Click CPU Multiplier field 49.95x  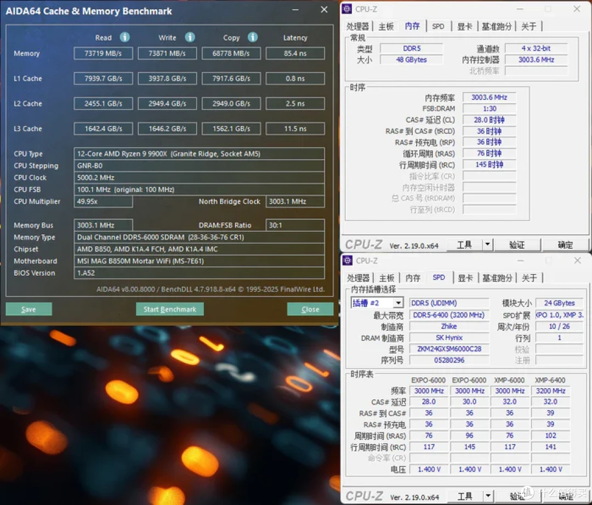(x=103, y=201)
